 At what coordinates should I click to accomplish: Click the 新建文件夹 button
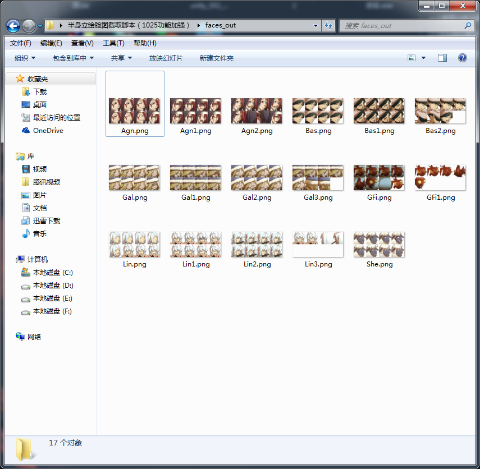coord(217,58)
